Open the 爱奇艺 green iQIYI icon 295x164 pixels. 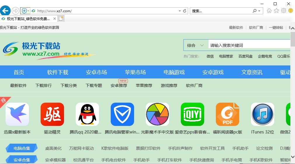192,114
